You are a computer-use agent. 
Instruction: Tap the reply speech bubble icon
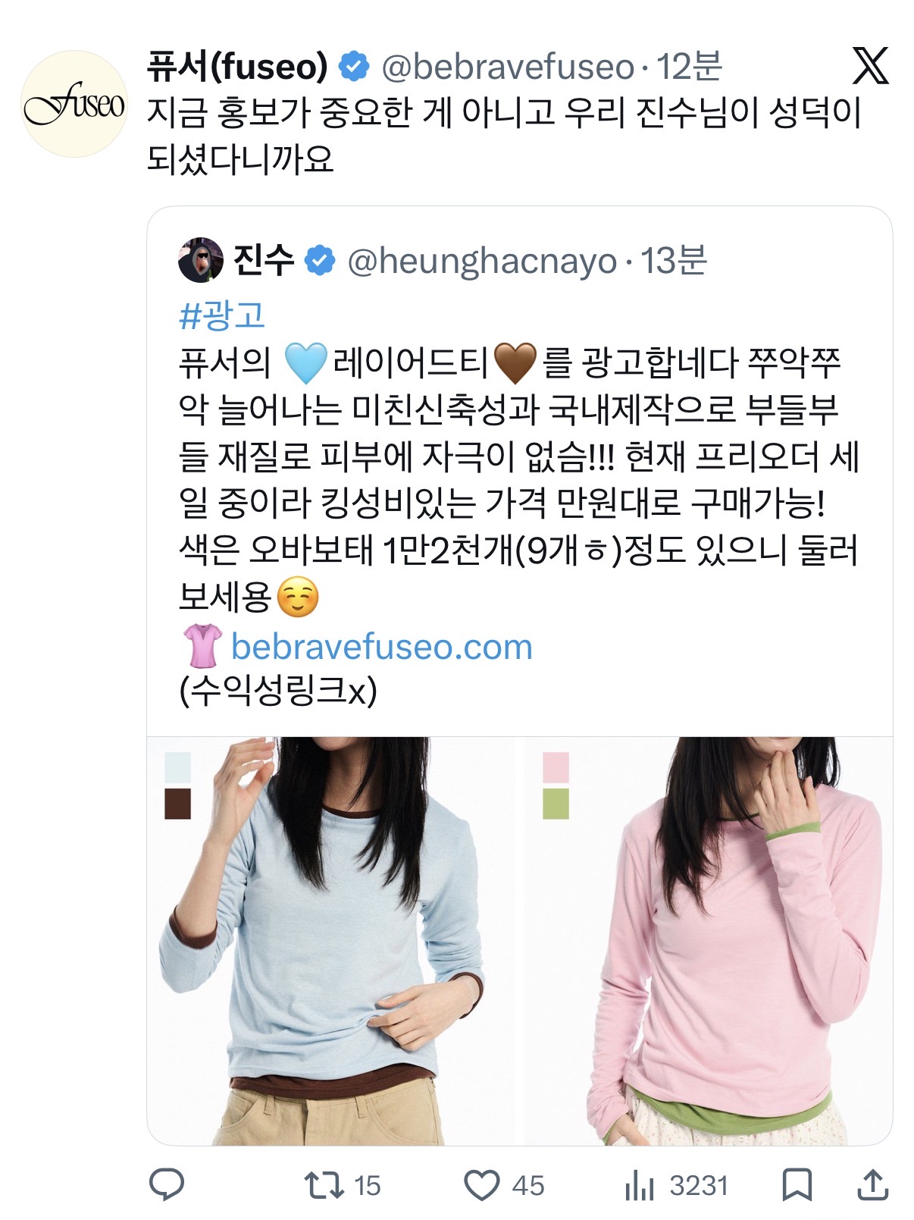coord(166,1184)
